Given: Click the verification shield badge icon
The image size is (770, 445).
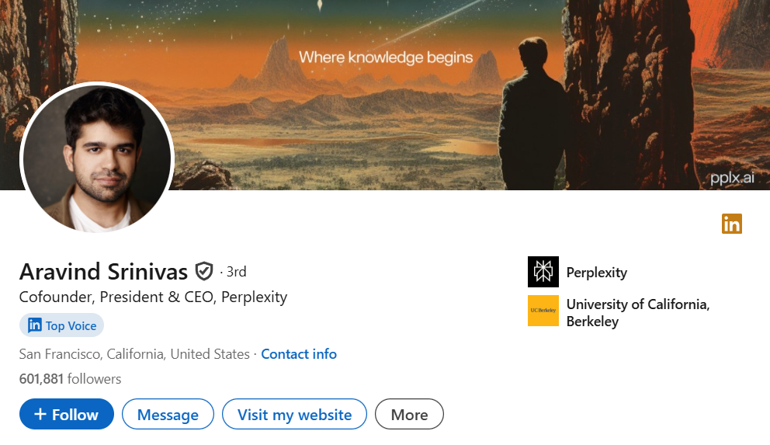Looking at the screenshot, I should tap(204, 271).
